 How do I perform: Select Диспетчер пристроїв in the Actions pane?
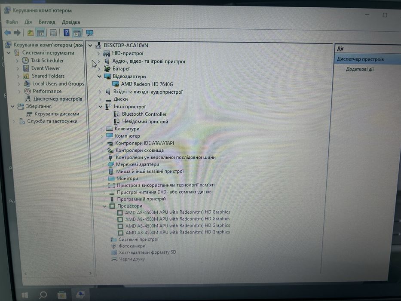[x=360, y=59]
